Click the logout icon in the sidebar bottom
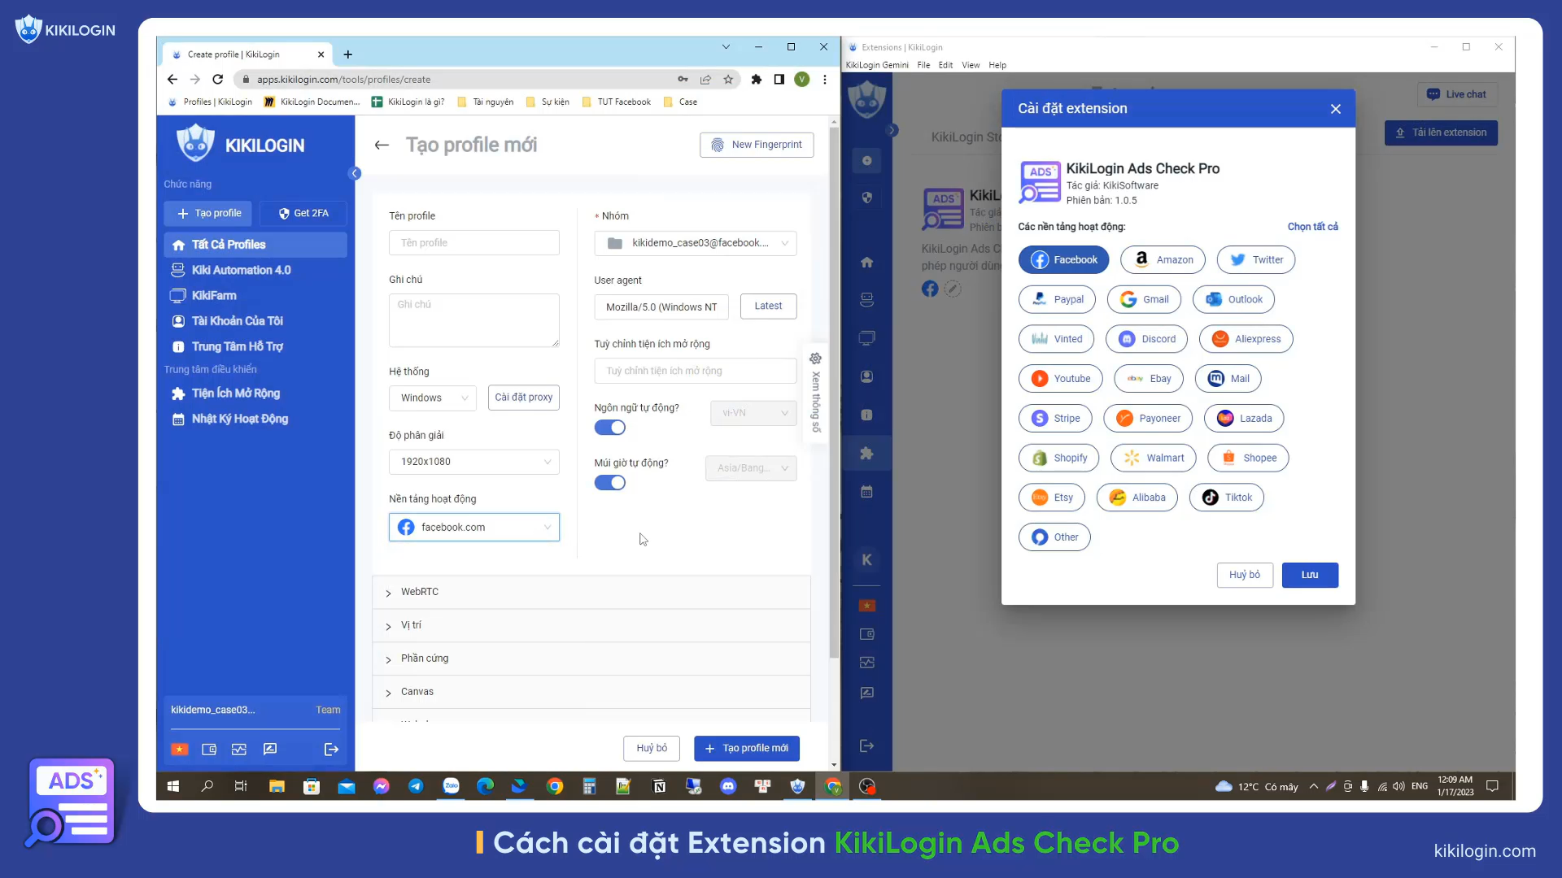This screenshot has width=1562, height=878. tap(331, 750)
